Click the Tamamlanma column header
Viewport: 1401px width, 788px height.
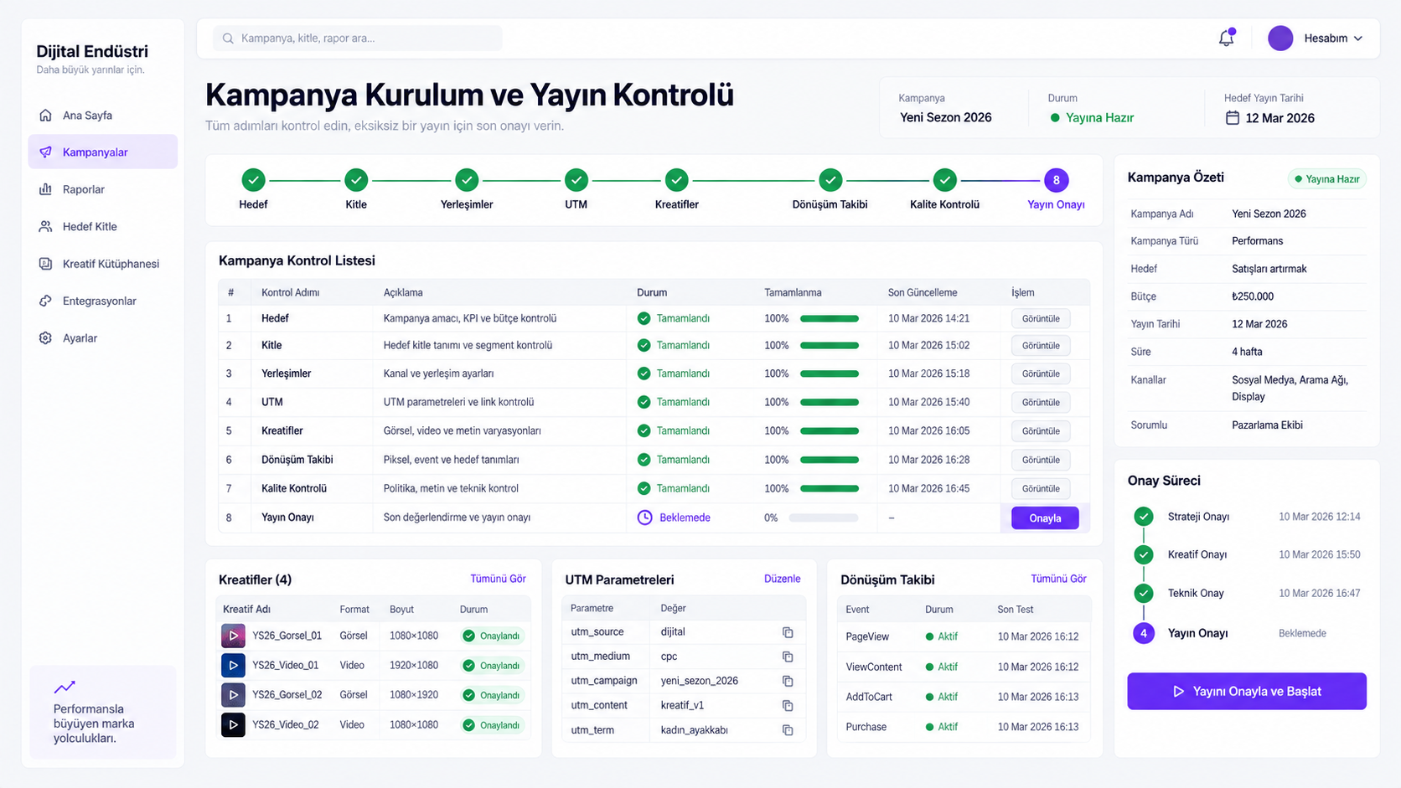tap(793, 292)
